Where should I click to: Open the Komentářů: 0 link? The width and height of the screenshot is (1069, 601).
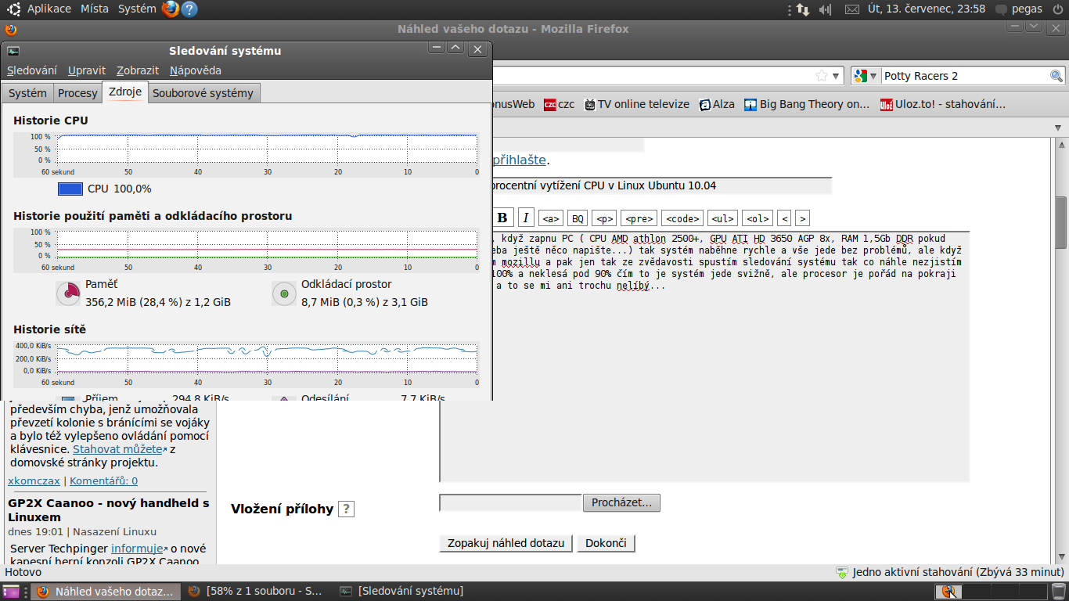pos(103,480)
